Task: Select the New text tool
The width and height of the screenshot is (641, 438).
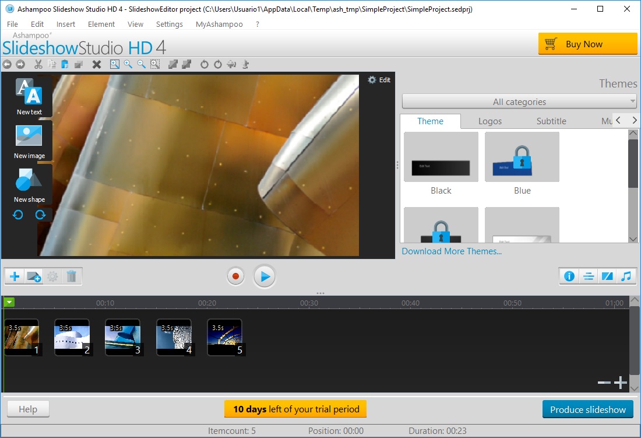Action: tap(29, 96)
